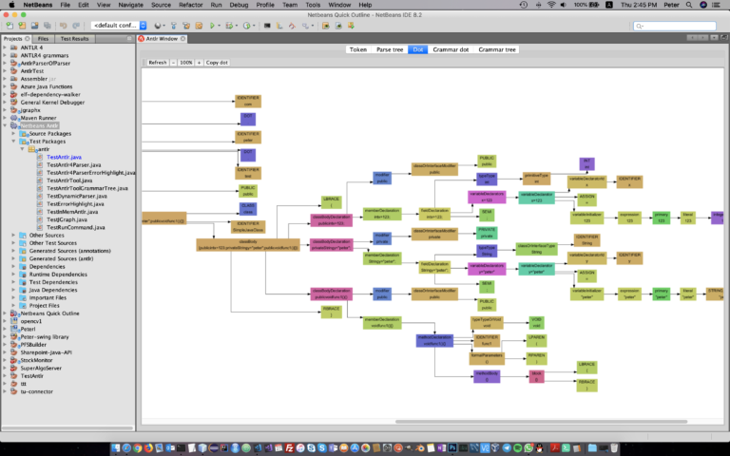This screenshot has height=456, width=730.
Task: Expand the ANTLR4 grammars project
Action: (x=5, y=55)
